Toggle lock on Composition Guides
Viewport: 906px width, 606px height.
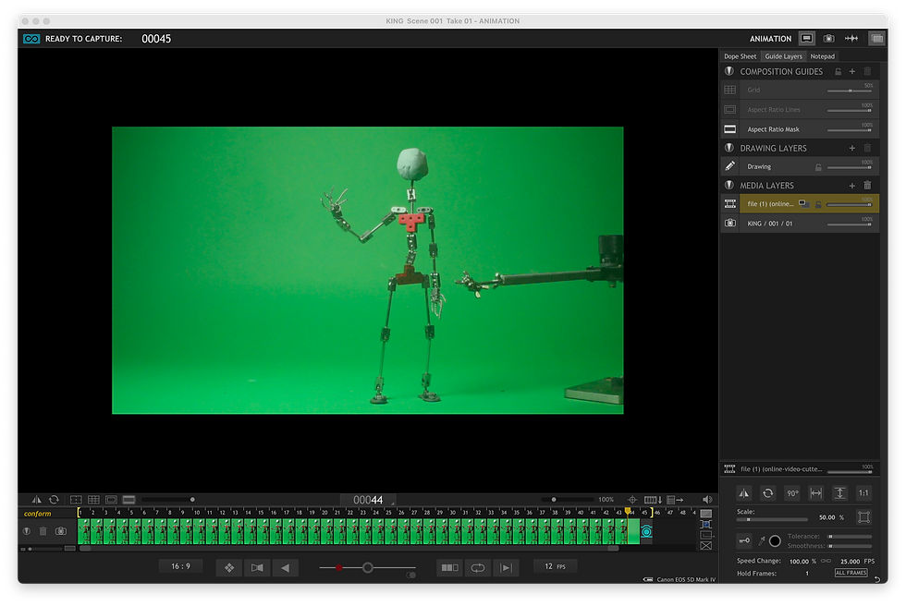[838, 71]
